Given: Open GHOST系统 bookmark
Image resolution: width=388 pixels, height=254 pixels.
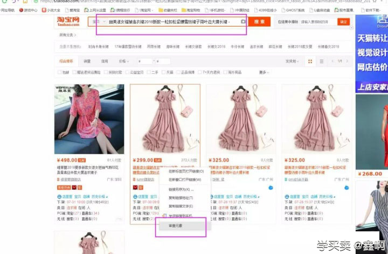Looking at the screenshot, I should (x=293, y=10).
